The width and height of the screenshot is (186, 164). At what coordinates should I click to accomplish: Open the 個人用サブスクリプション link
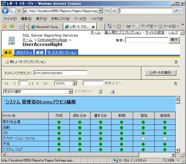tap(123, 32)
